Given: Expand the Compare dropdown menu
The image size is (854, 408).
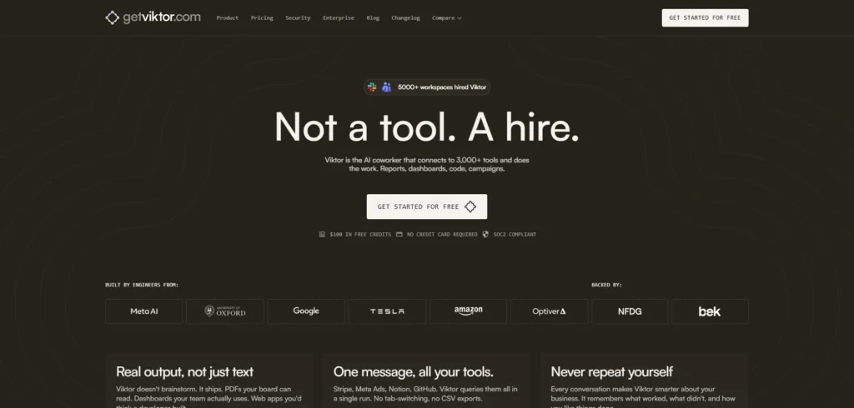Looking at the screenshot, I should [447, 18].
